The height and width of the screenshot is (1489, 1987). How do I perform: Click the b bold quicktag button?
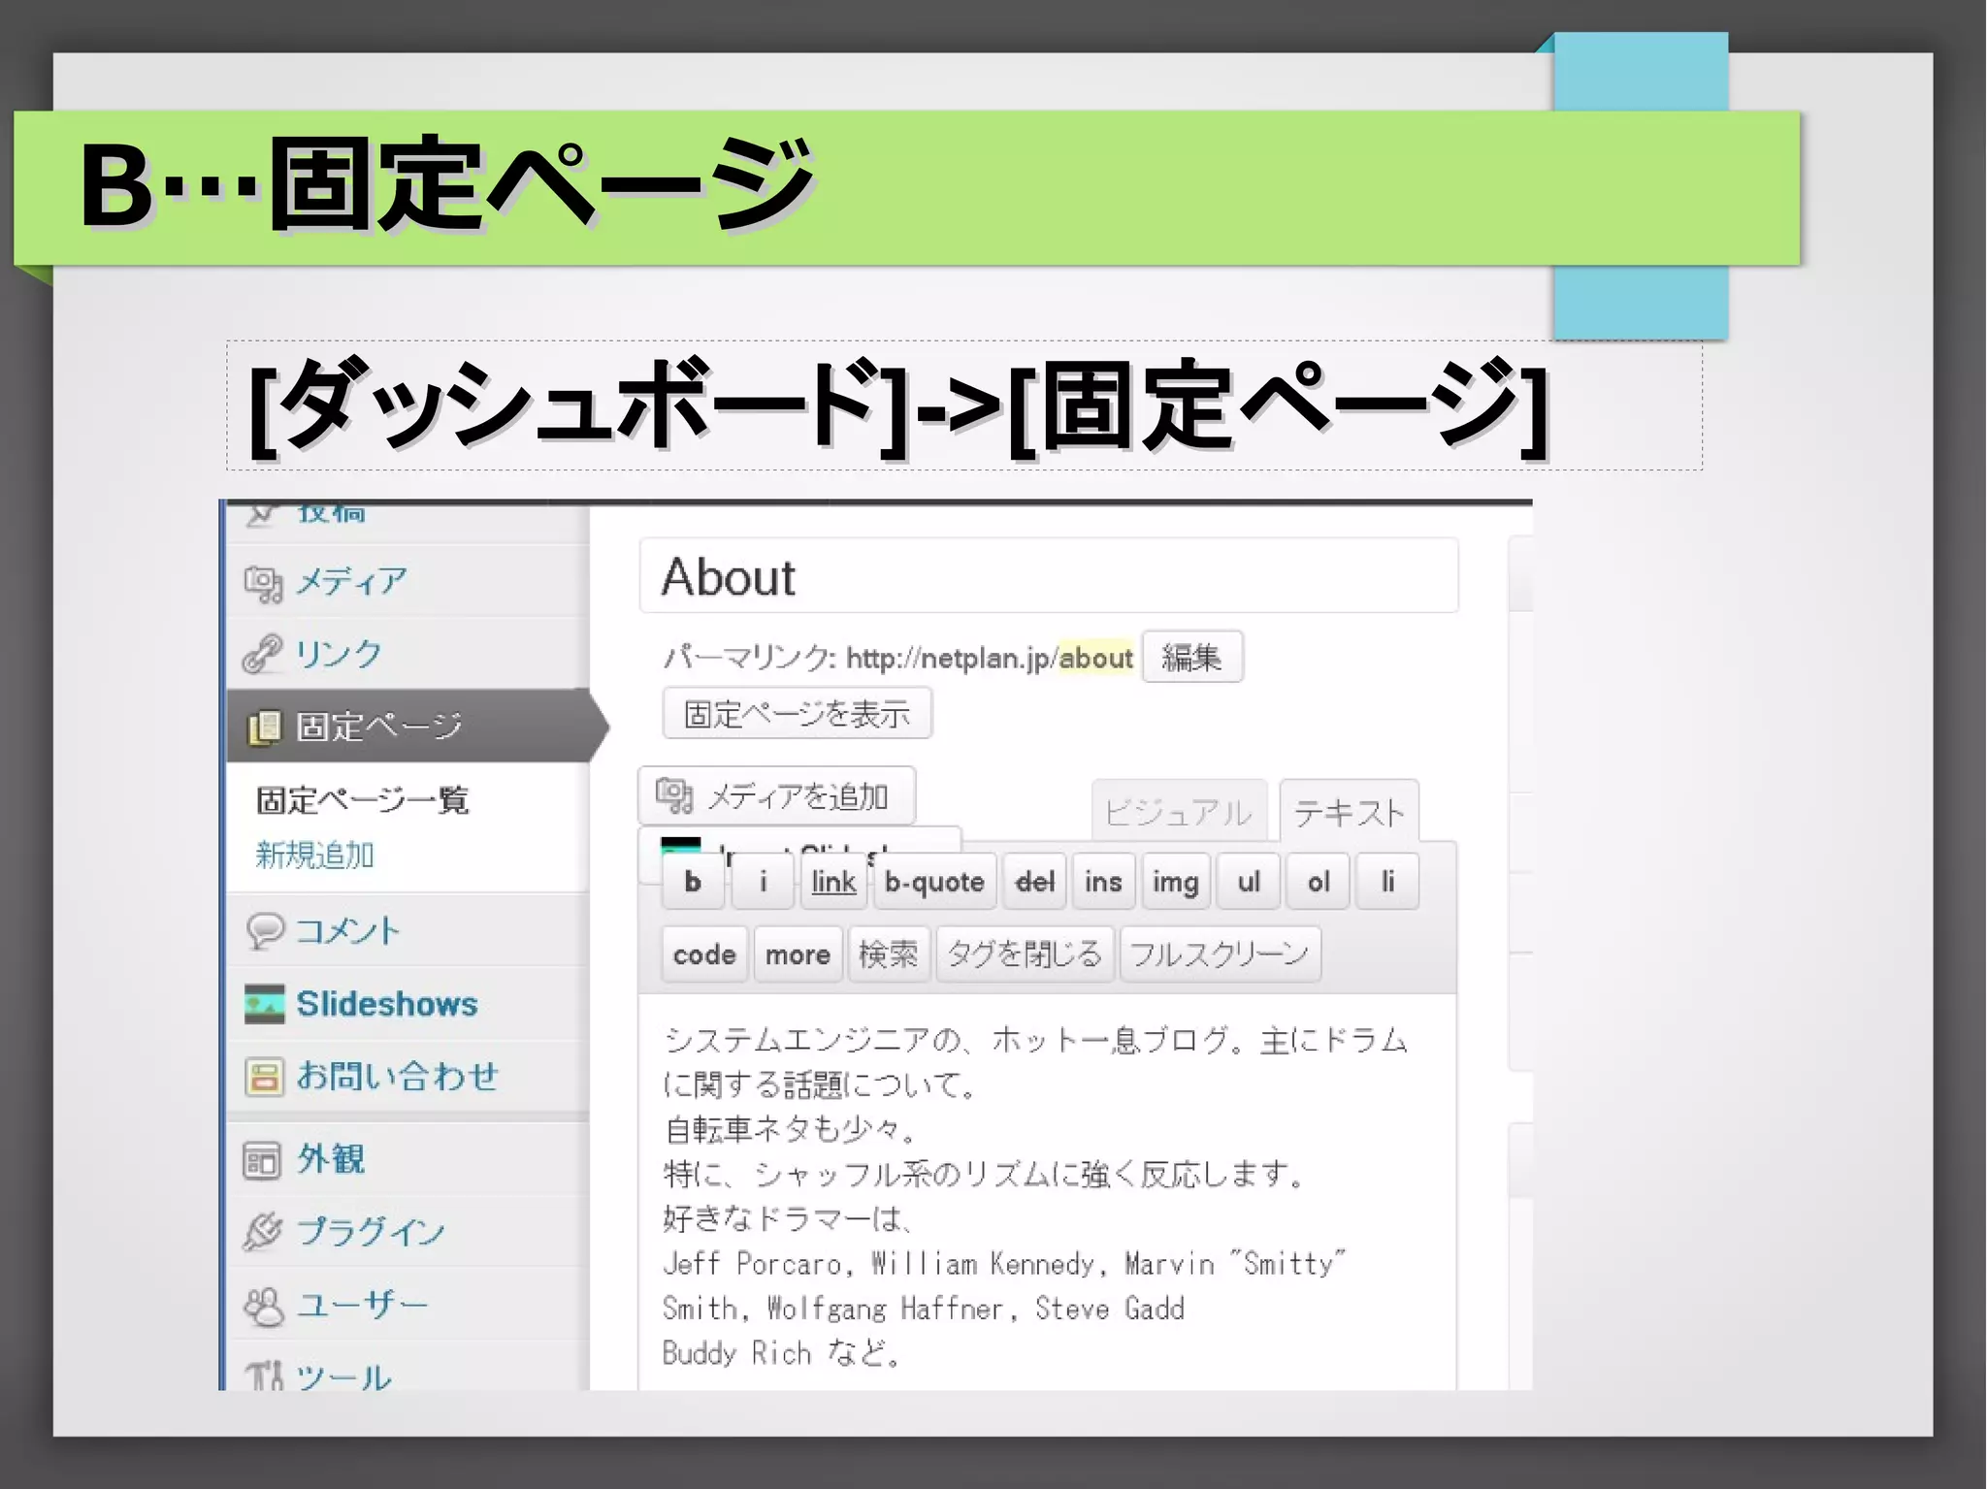click(693, 882)
